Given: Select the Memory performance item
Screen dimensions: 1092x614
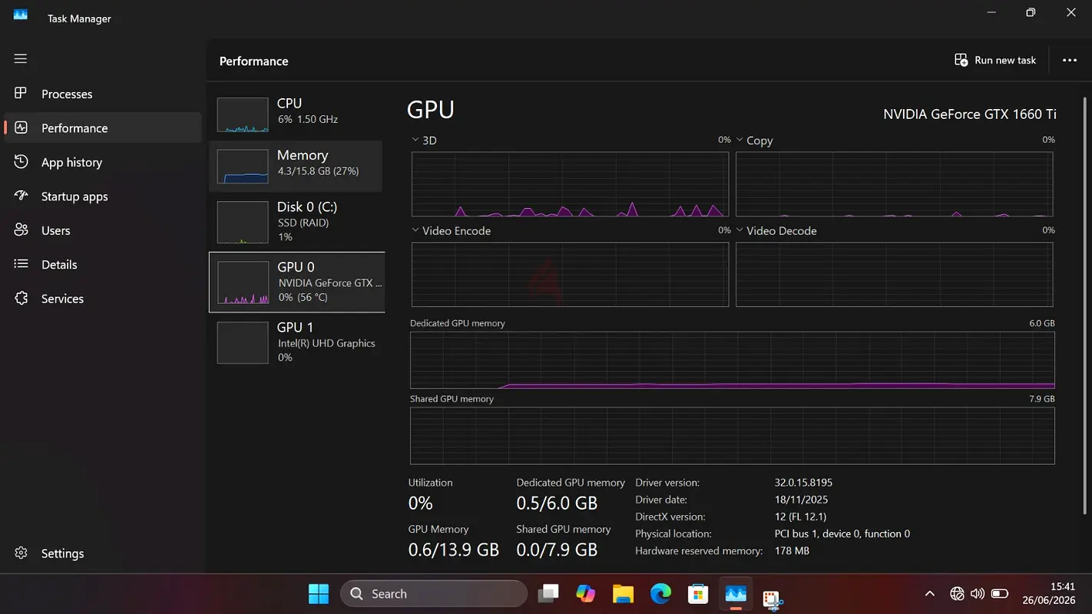Looking at the screenshot, I should 296,166.
